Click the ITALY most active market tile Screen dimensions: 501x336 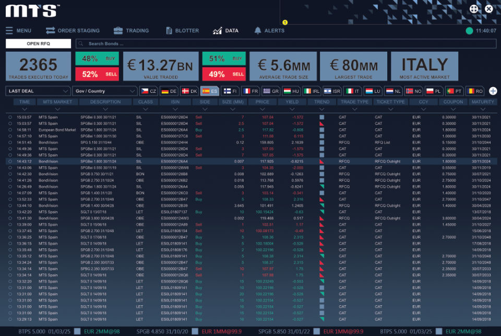[425, 66]
